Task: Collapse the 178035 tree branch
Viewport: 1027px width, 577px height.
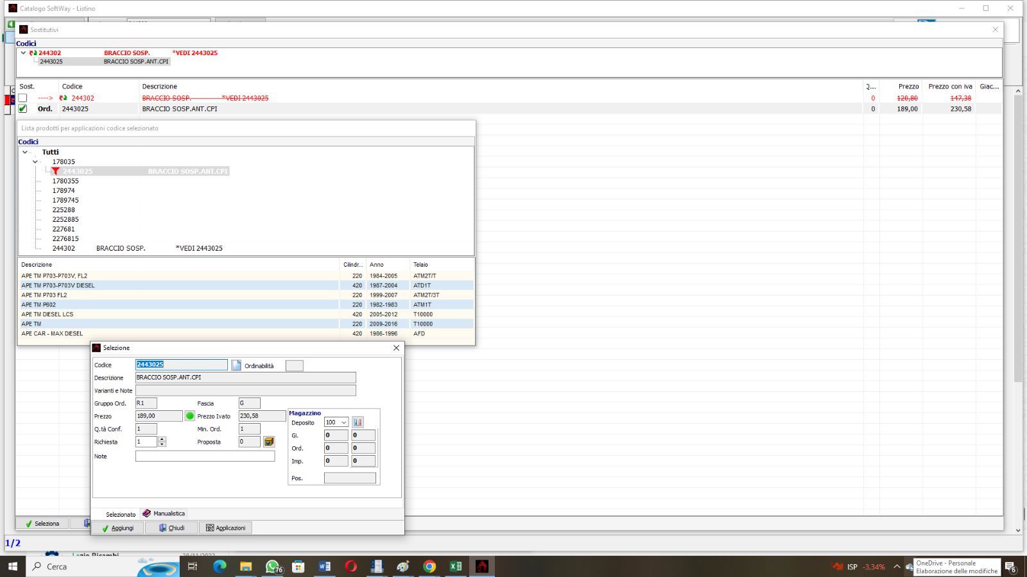Action: [35, 162]
